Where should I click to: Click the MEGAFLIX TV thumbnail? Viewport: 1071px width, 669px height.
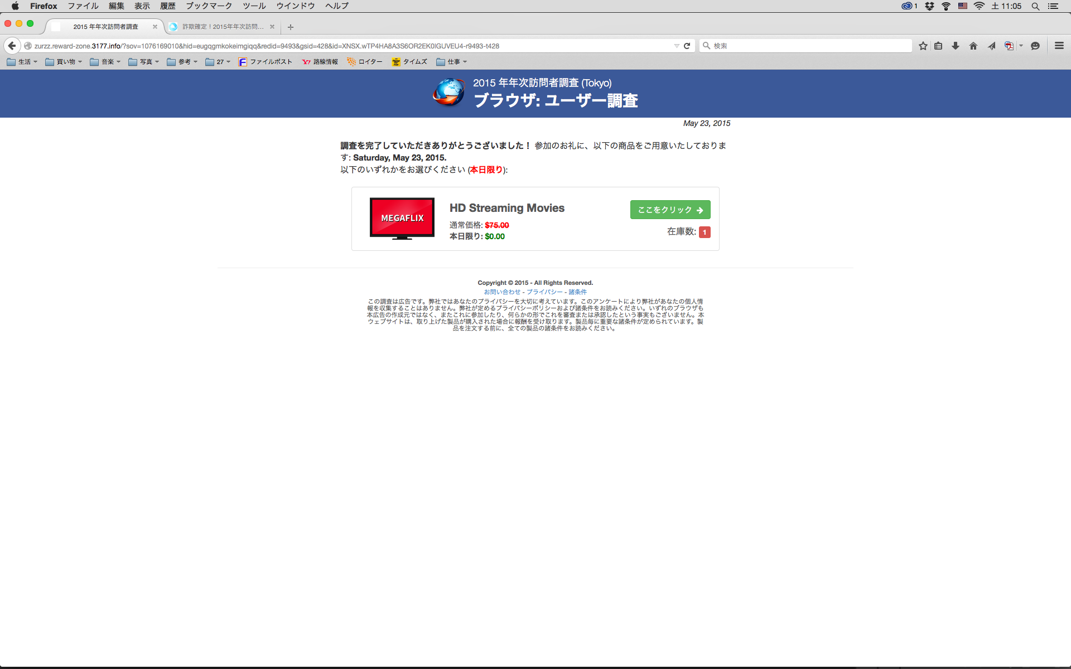(402, 218)
